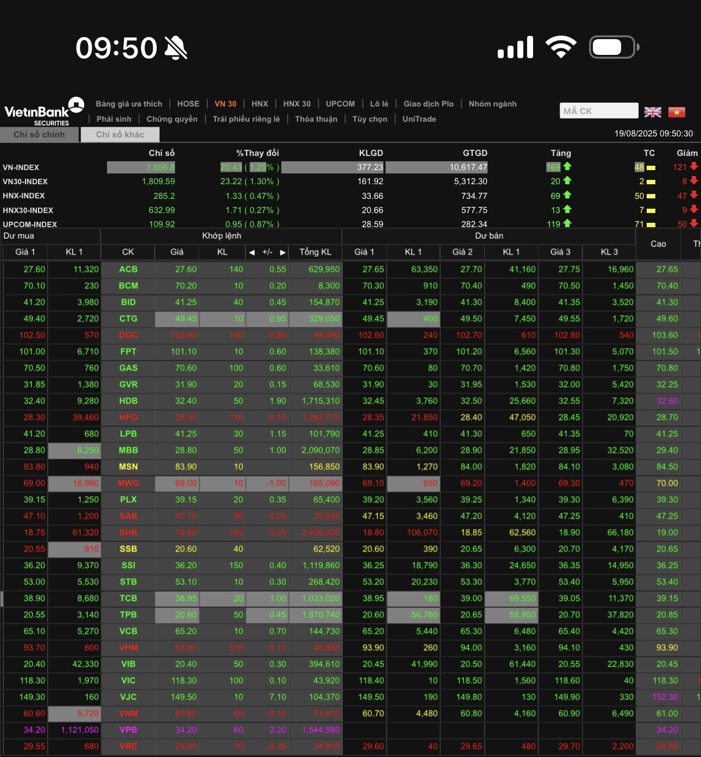Select the Vietnam flag language icon
The height and width of the screenshot is (757, 701).
677,112
